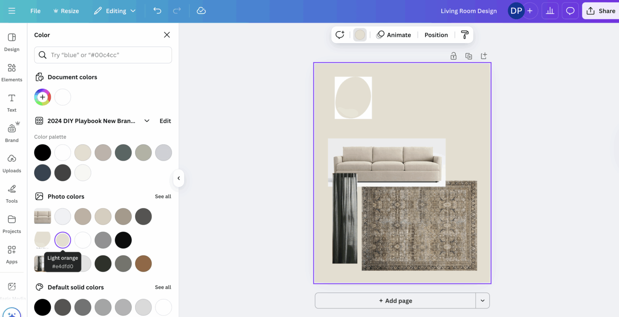Open the Design sidebar panel
This screenshot has height=317, width=619.
12,42
